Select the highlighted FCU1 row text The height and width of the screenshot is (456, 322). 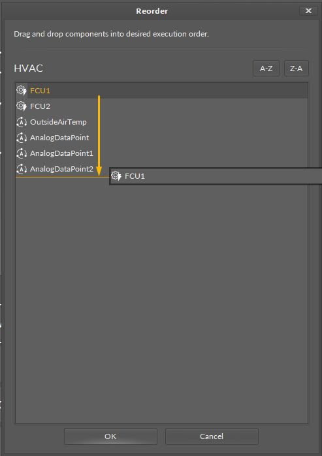pyautogui.click(x=40, y=91)
